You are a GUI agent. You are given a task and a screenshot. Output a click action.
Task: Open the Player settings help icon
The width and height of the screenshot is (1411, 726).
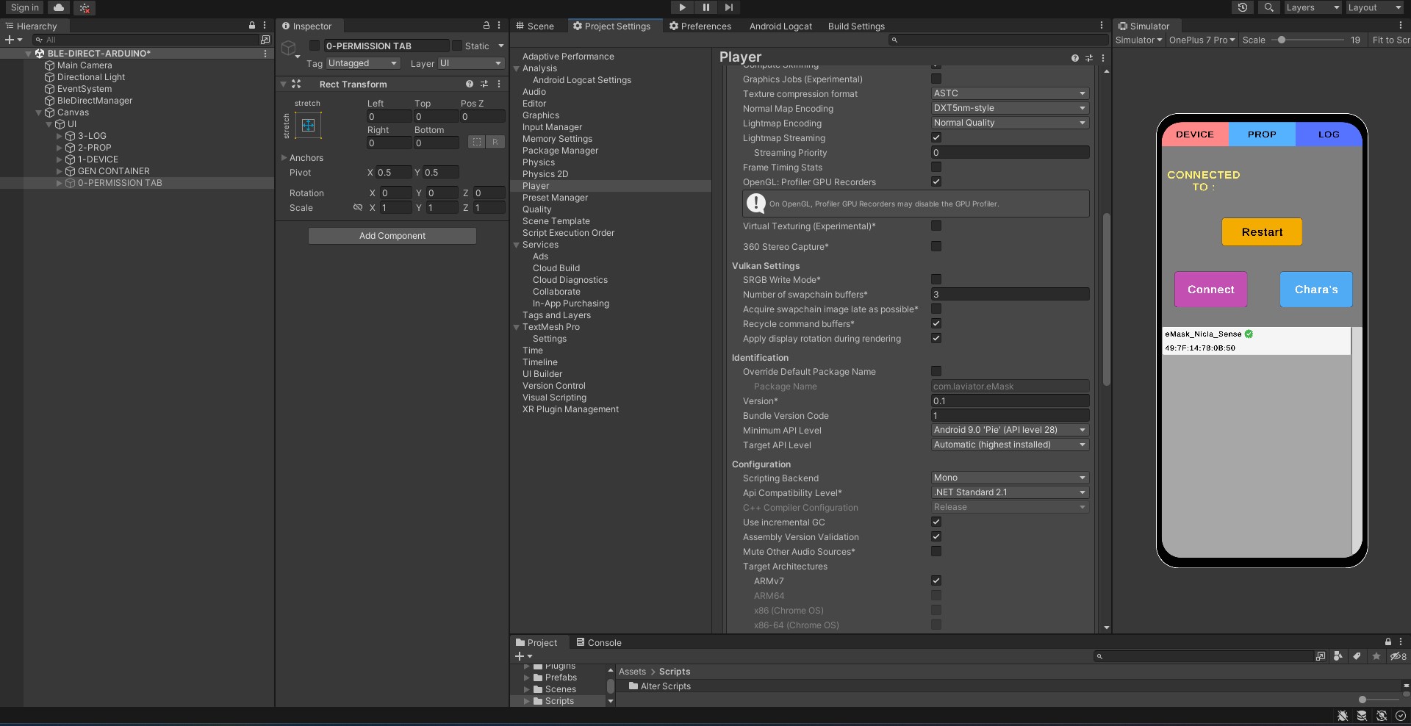[x=1074, y=58]
